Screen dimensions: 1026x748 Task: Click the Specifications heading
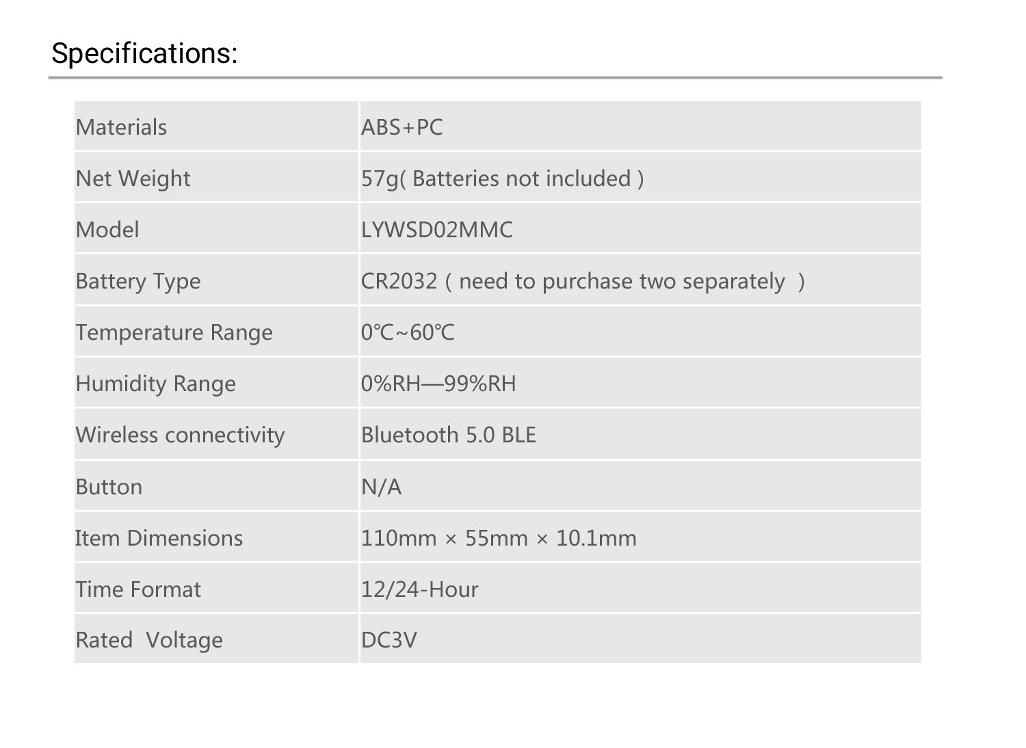coord(144,53)
